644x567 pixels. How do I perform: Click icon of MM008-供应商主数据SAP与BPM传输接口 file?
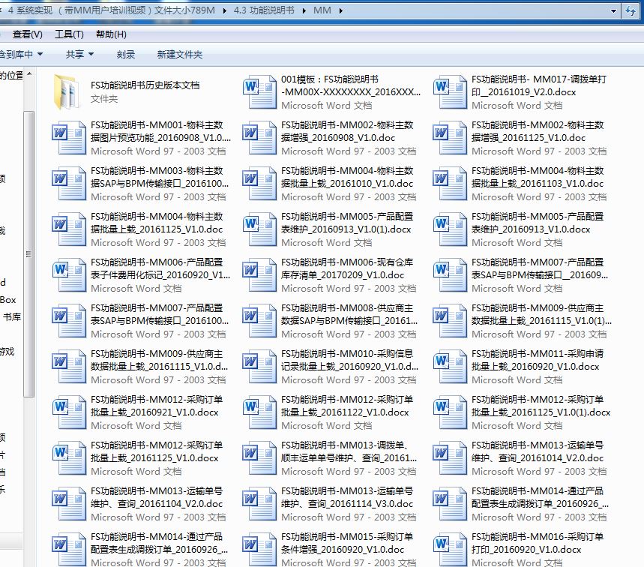(259, 320)
